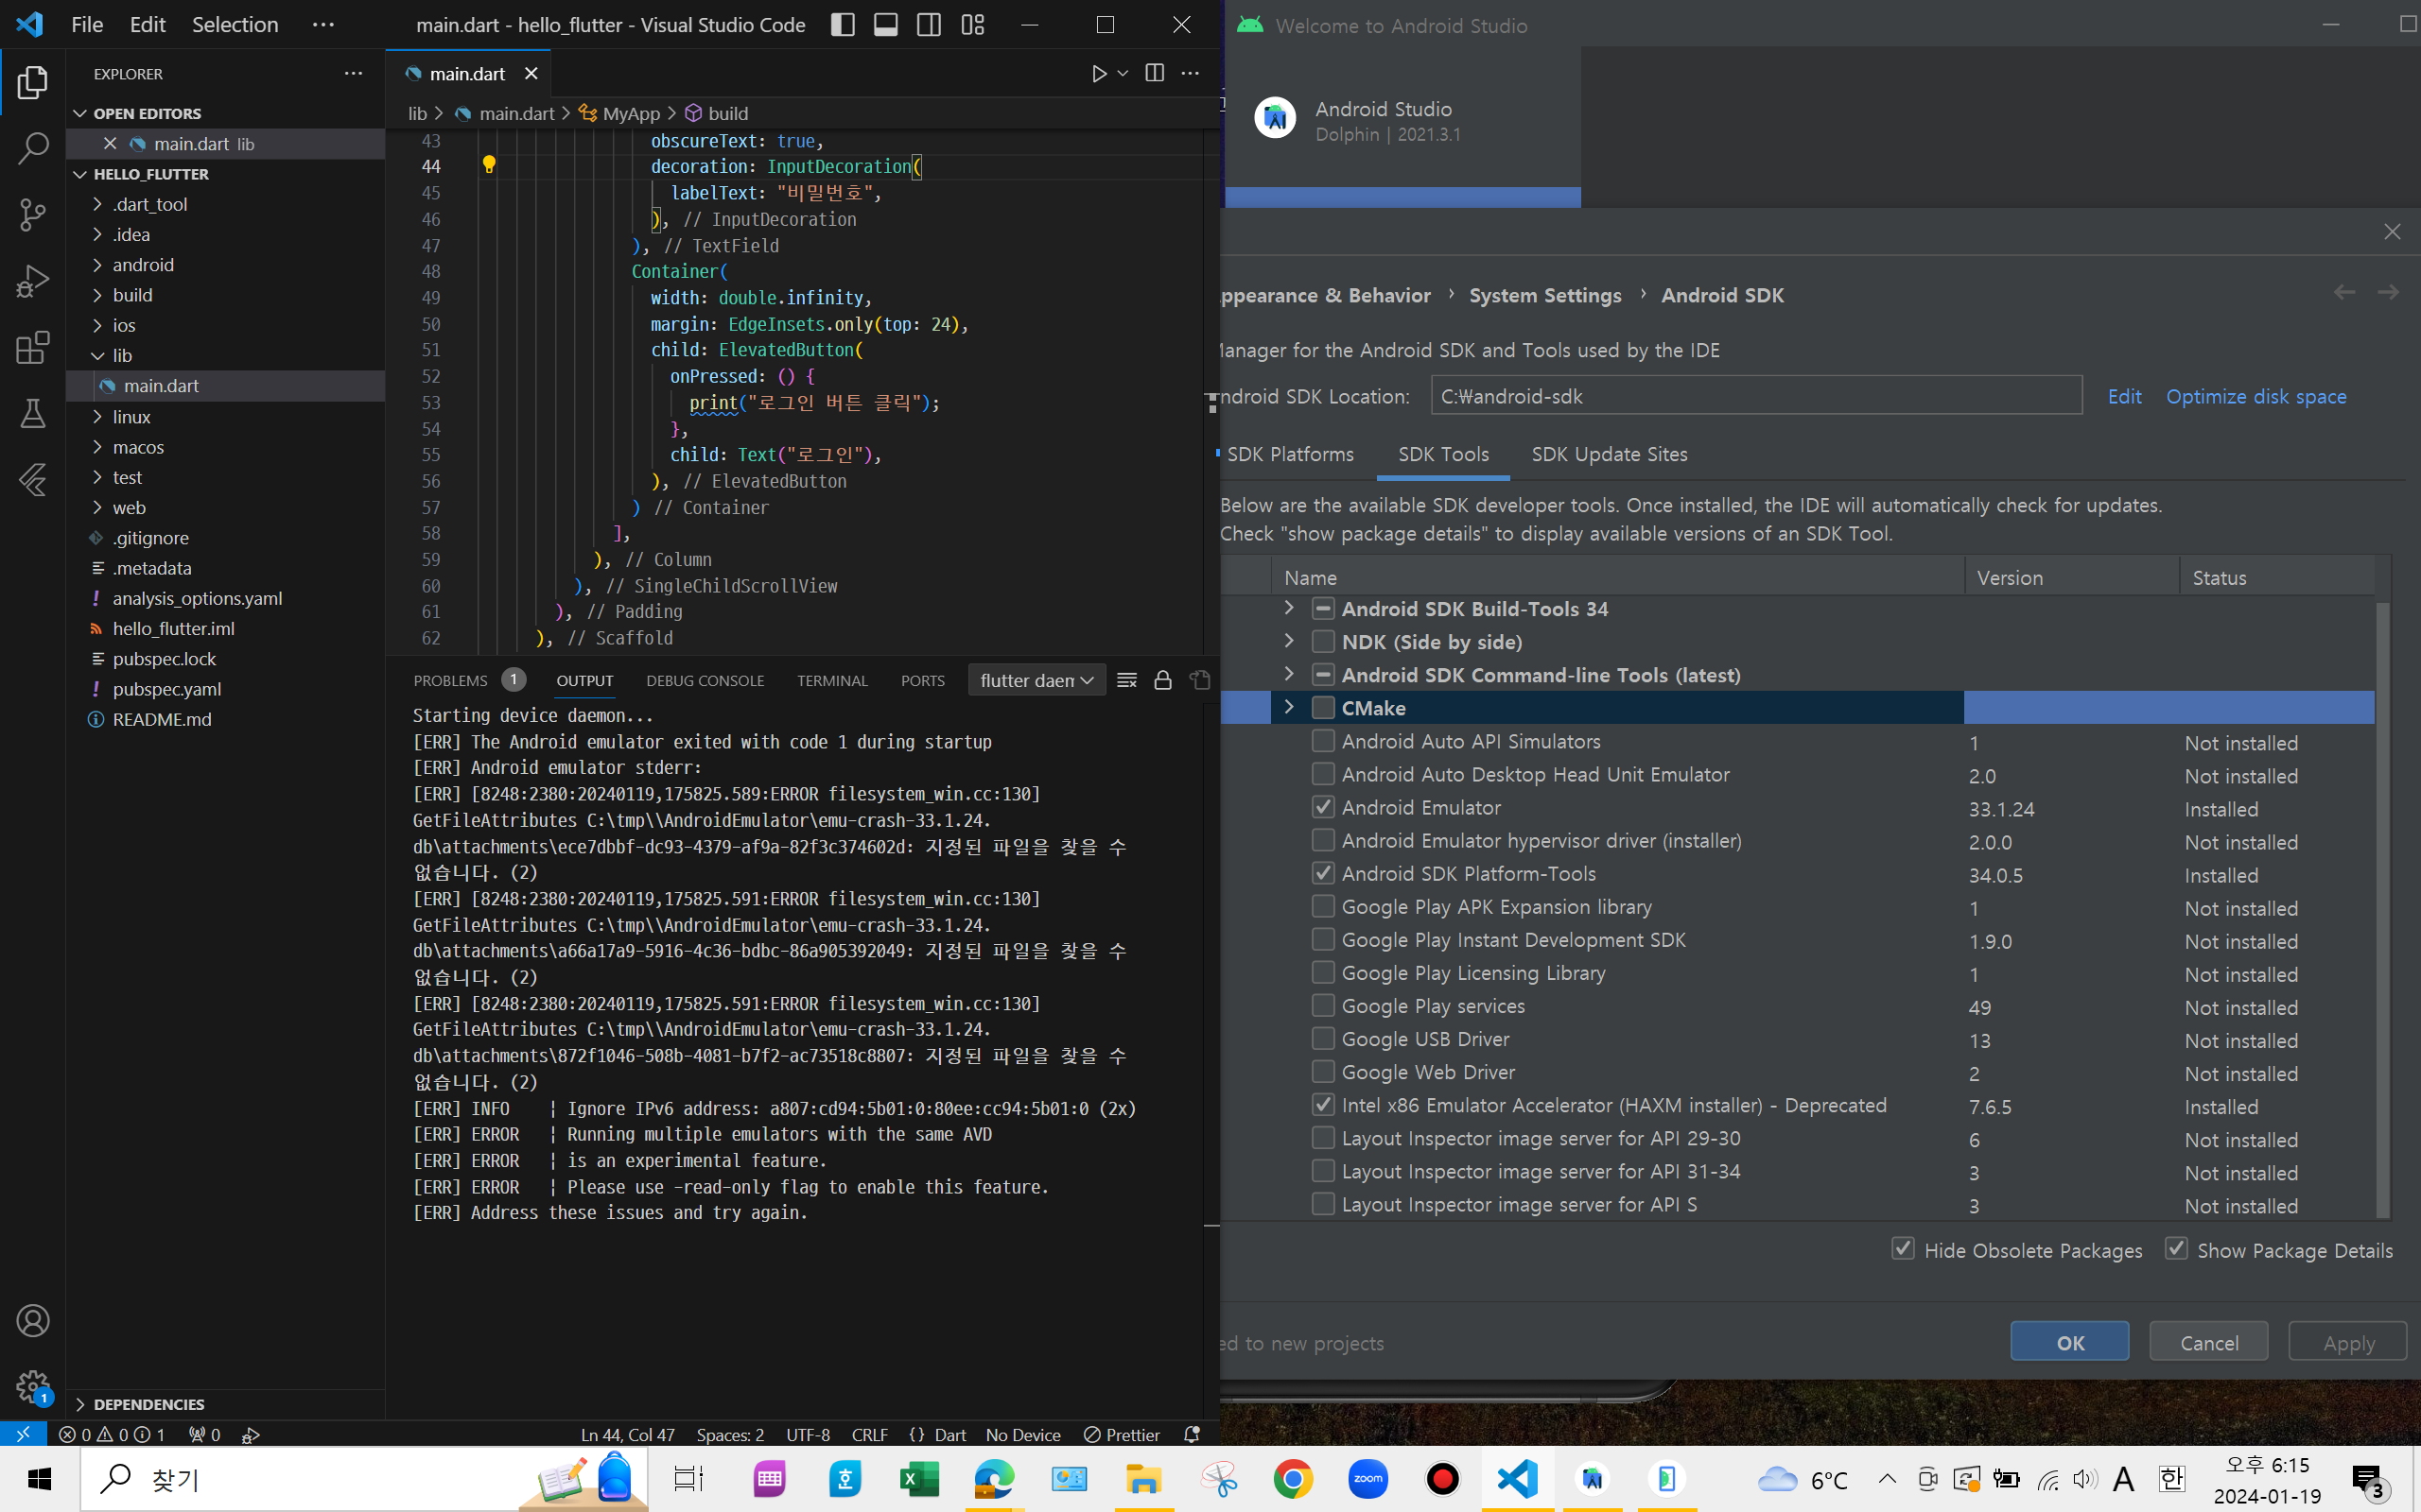Screen dimensions: 2421x1512
Task: Open notifications bell in status bar
Action: click(1192, 1434)
